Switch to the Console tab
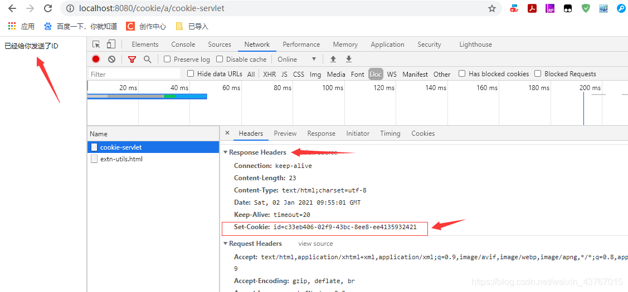The width and height of the screenshot is (628, 292). pyautogui.click(x=183, y=44)
